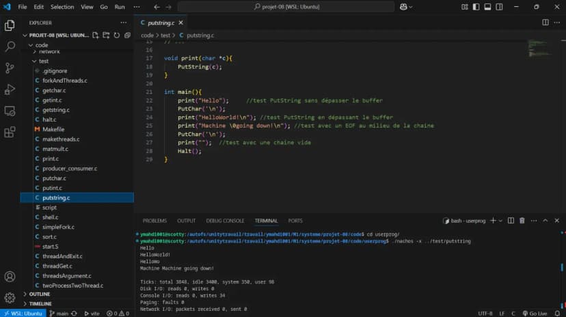Open Customize Layout control

(465, 7)
